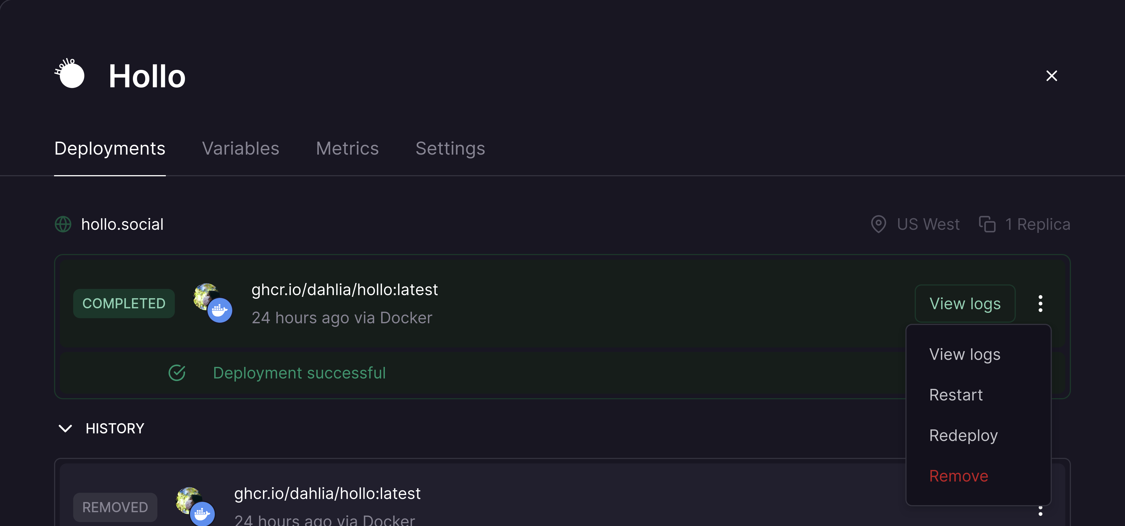Click the Deployment successful checkmark icon
Screen dimensions: 1125x526
[x=177, y=373]
